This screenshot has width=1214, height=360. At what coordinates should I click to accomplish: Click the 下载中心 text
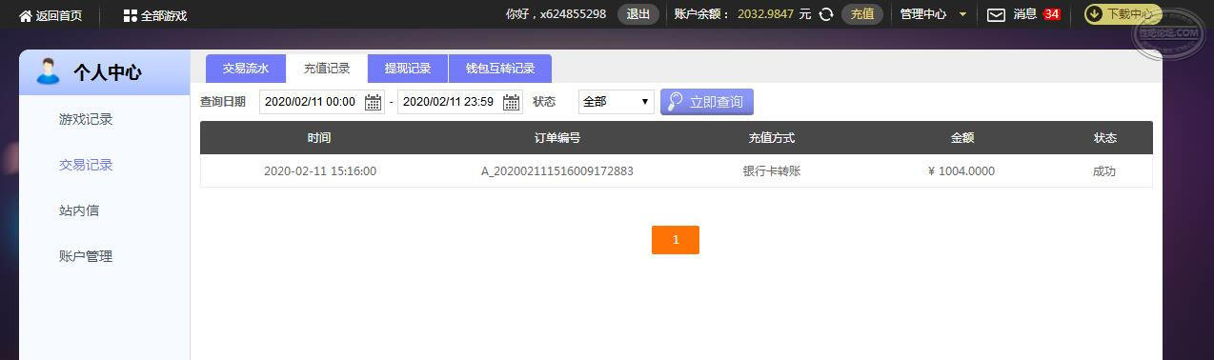pyautogui.click(x=1130, y=14)
